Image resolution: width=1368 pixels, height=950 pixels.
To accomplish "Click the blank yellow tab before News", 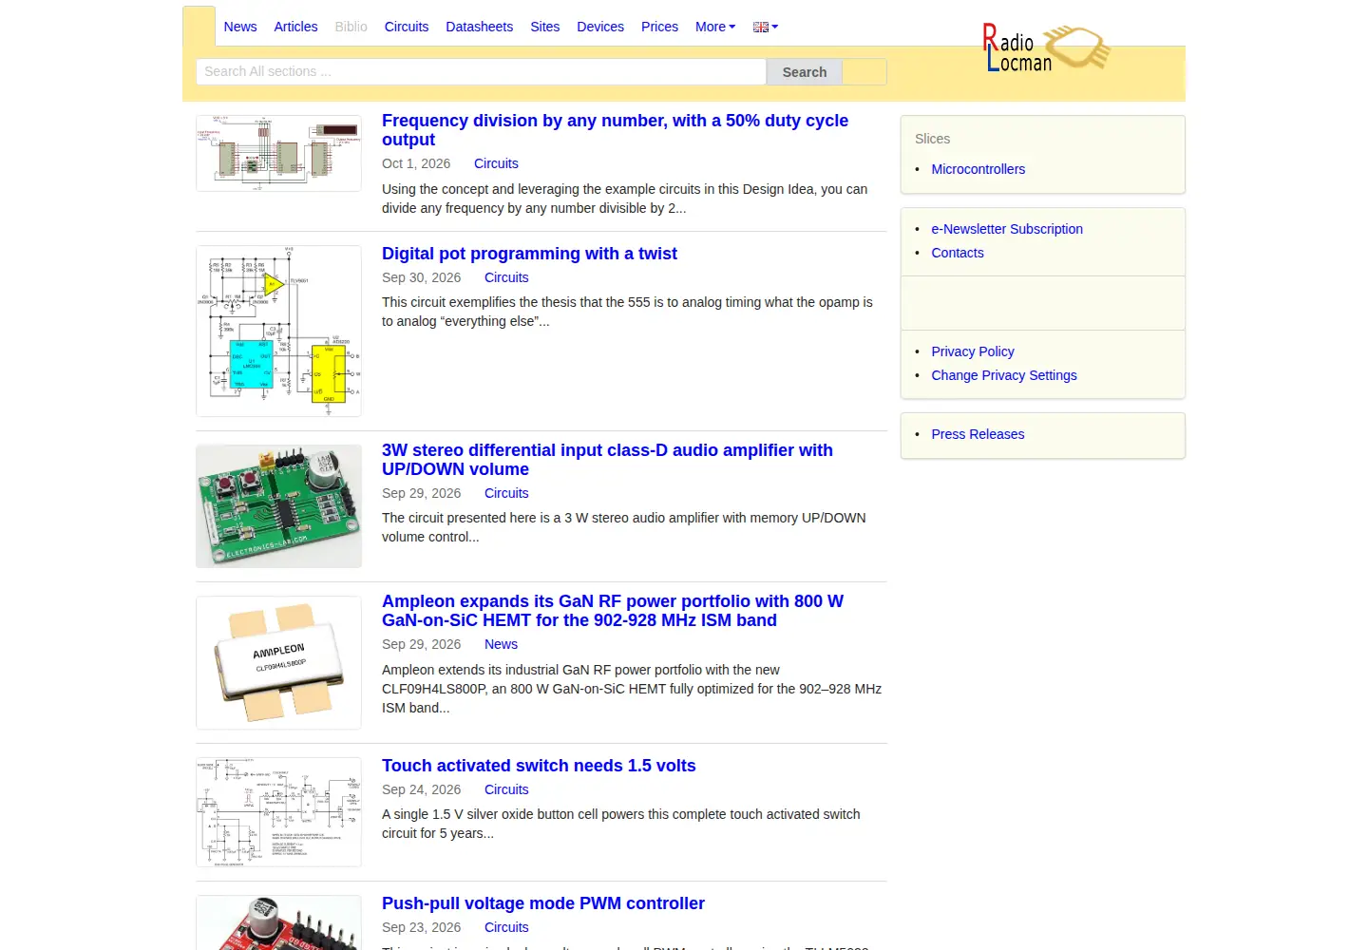I will (x=199, y=27).
